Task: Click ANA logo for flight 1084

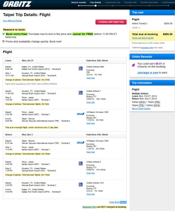Action: [80, 142]
